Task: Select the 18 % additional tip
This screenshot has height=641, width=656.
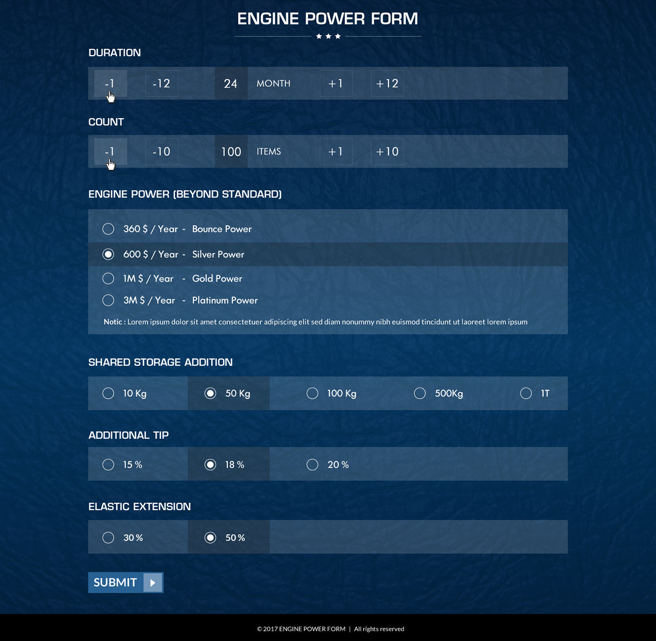Action: tap(210, 464)
